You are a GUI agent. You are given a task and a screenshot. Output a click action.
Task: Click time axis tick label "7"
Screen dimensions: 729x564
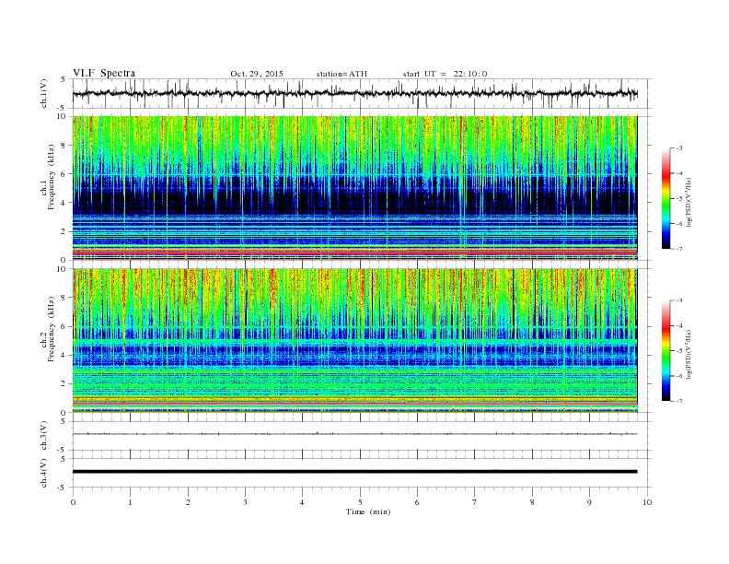pyautogui.click(x=475, y=502)
